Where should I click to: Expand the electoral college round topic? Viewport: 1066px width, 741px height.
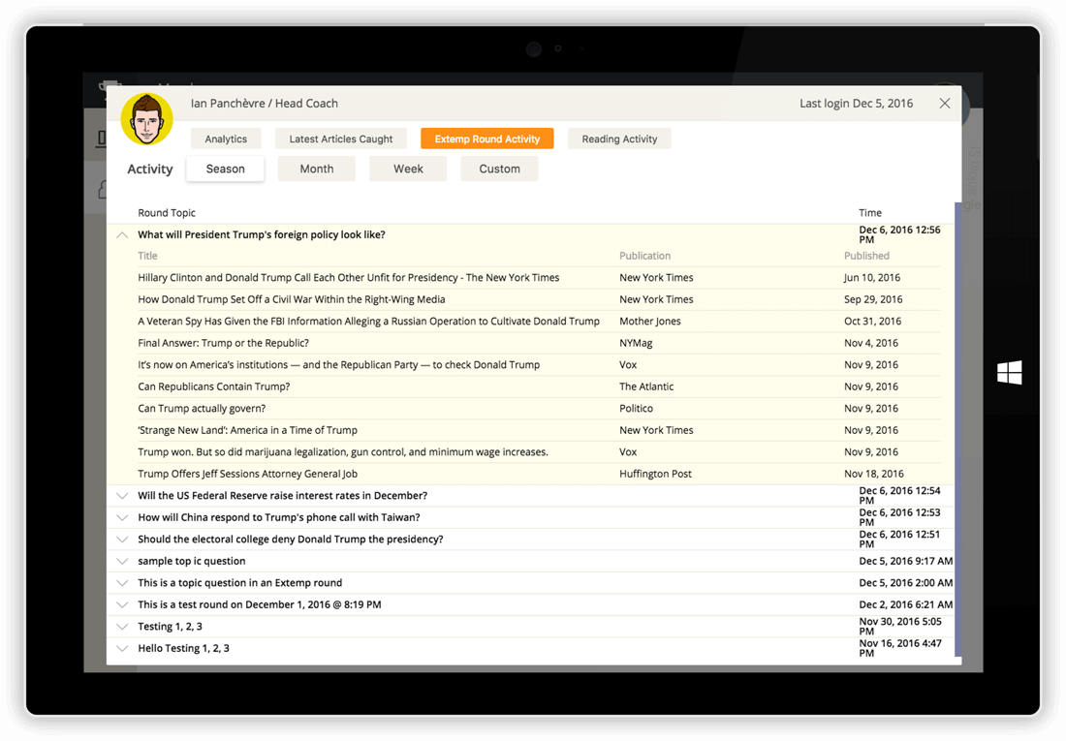click(122, 540)
